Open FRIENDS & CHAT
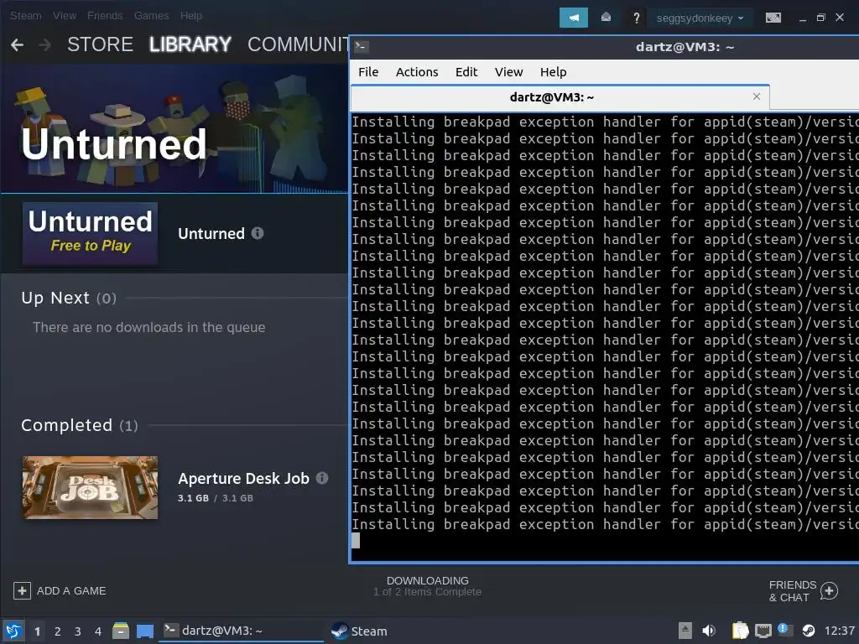The image size is (859, 644). click(792, 591)
